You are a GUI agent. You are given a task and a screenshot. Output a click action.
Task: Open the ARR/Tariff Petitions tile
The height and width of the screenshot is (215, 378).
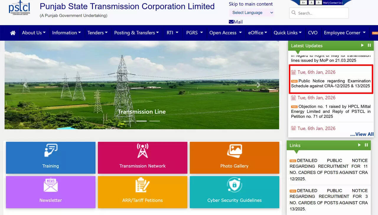click(142, 192)
